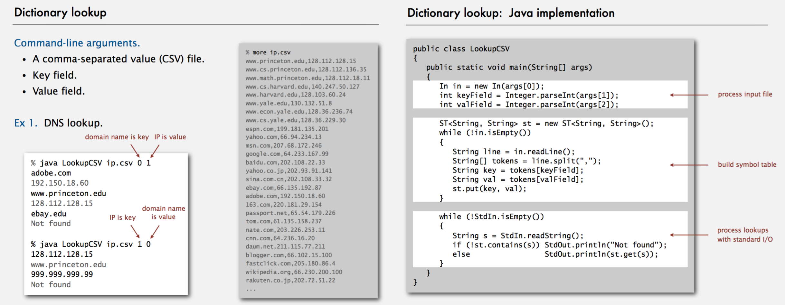Click the 'while (!in.isEmpty())' line

point(485,133)
